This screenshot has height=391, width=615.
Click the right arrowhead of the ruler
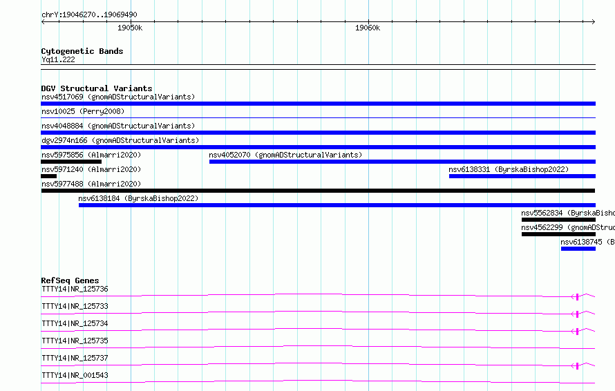tap(594, 21)
